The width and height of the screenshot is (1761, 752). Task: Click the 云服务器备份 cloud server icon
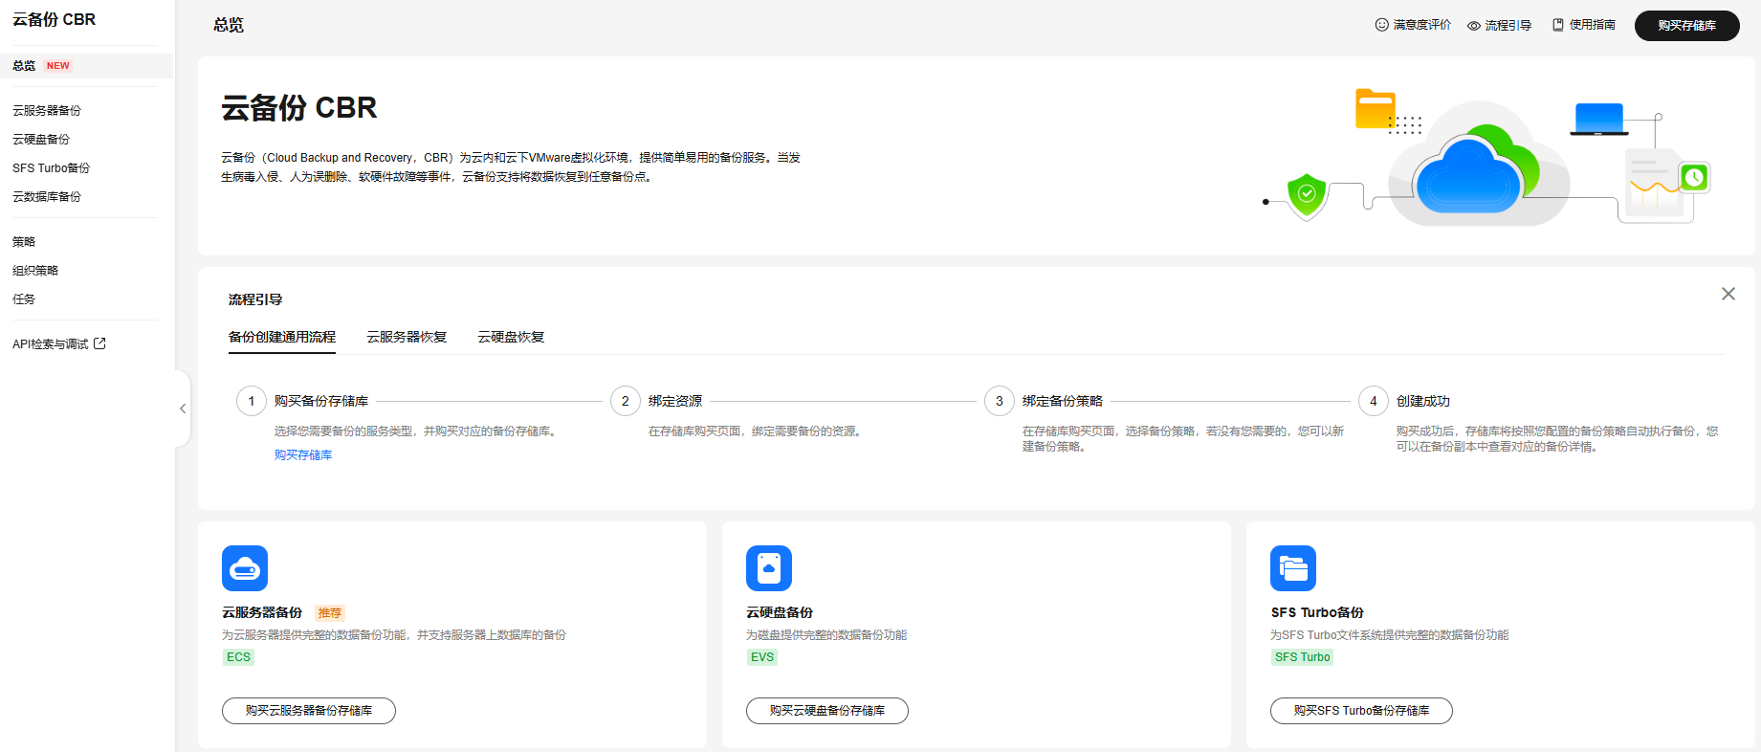(245, 568)
